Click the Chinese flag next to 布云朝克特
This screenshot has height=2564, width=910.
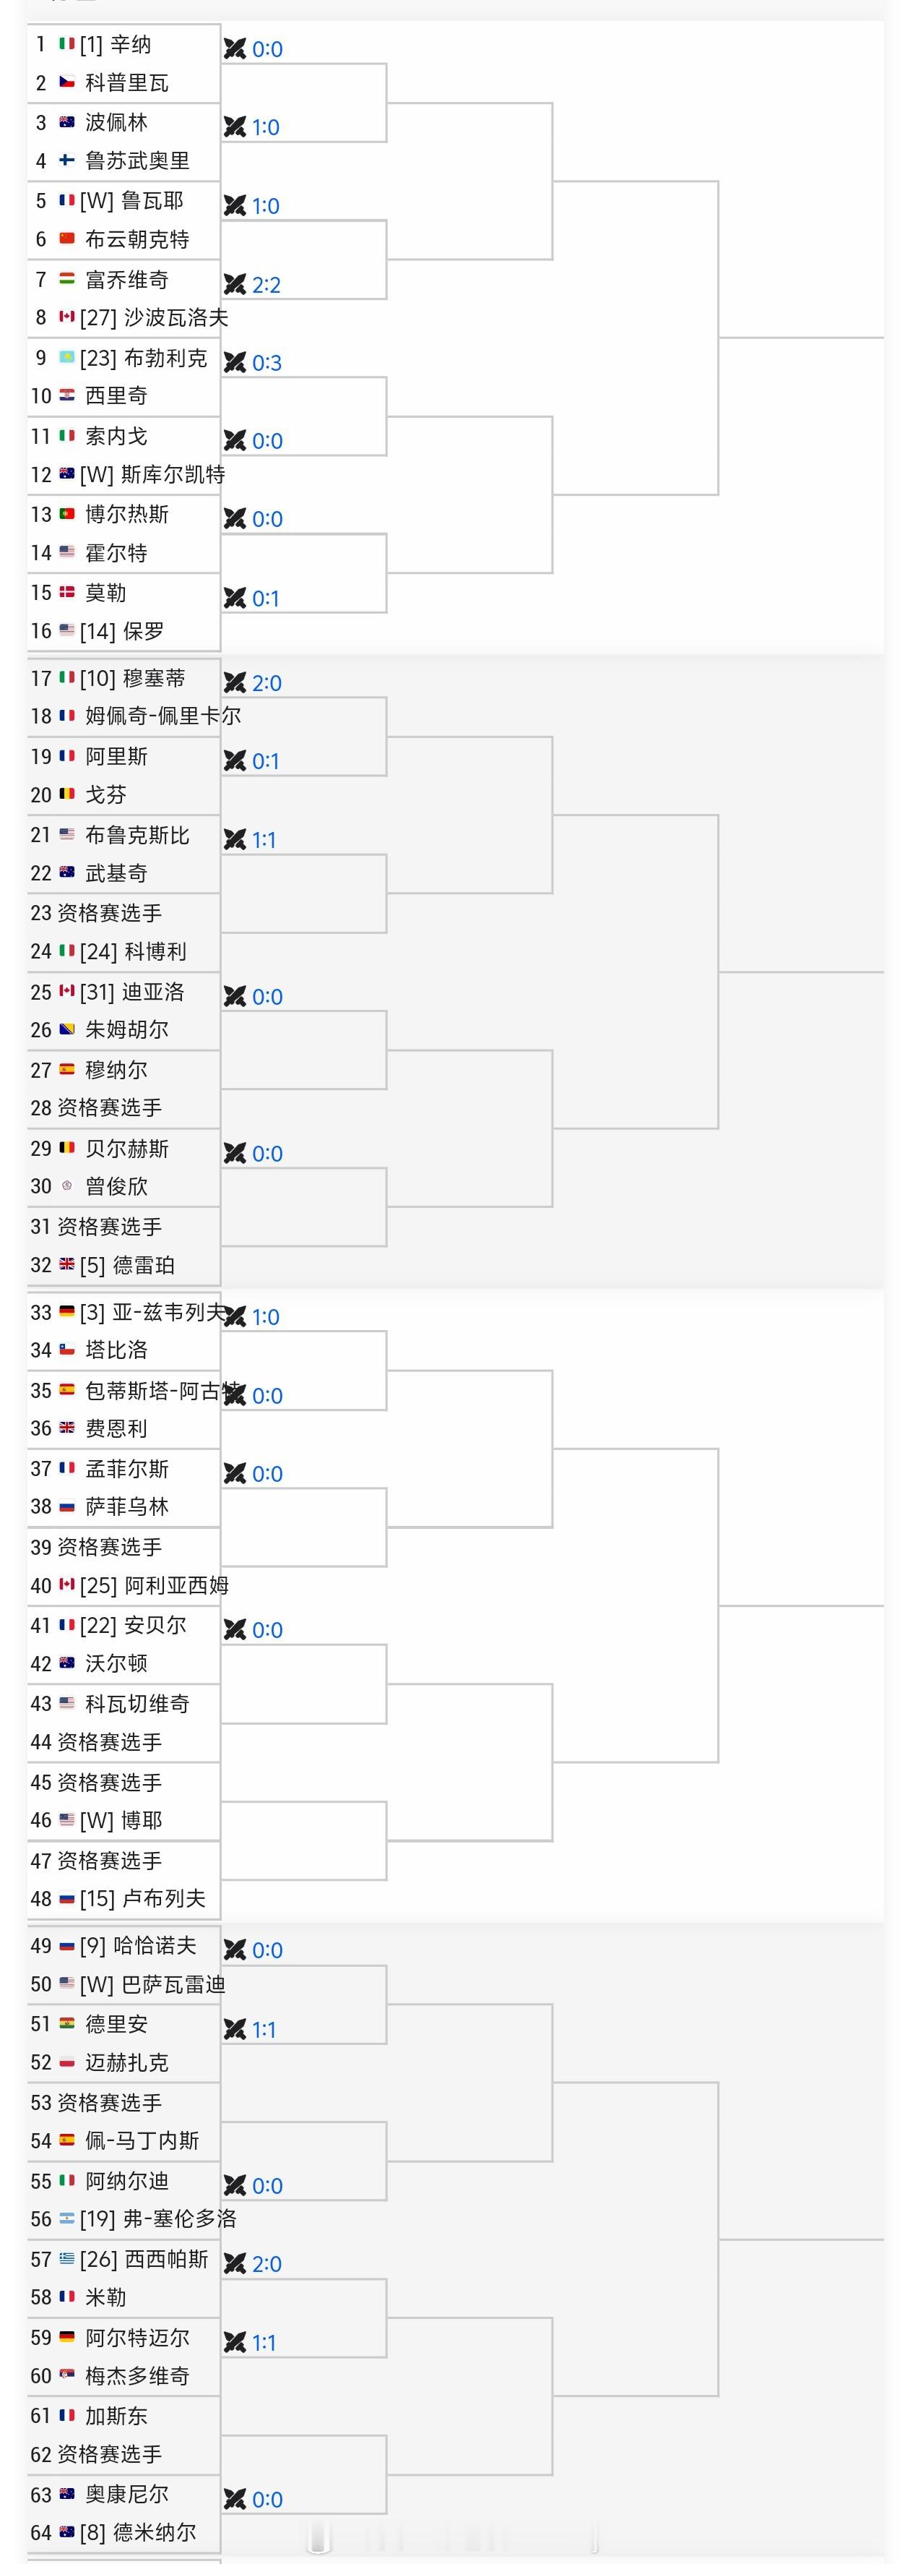[x=66, y=239]
